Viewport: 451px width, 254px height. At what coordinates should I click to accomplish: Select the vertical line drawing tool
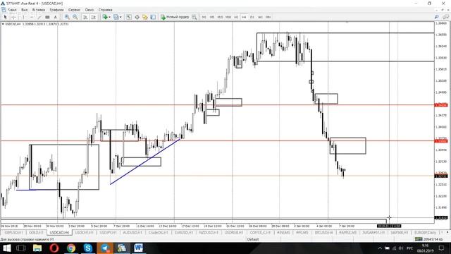tap(23, 17)
